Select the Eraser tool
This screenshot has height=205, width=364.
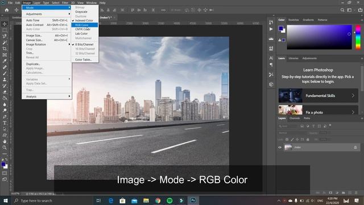click(x=5, y=92)
